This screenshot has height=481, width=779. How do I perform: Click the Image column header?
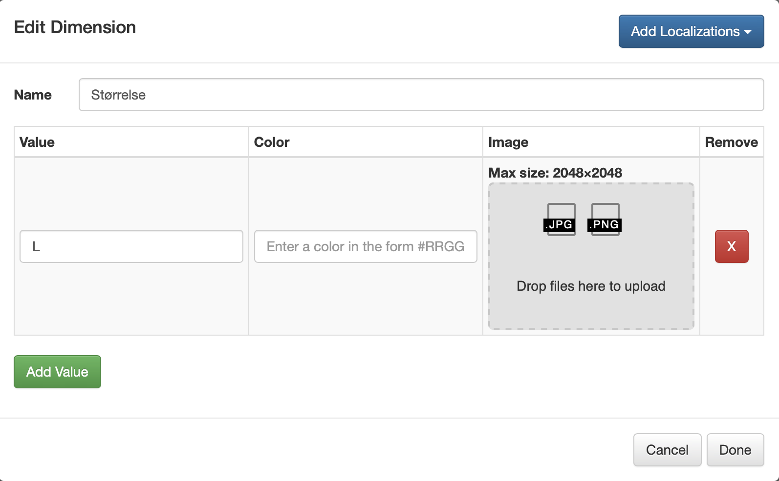508,142
